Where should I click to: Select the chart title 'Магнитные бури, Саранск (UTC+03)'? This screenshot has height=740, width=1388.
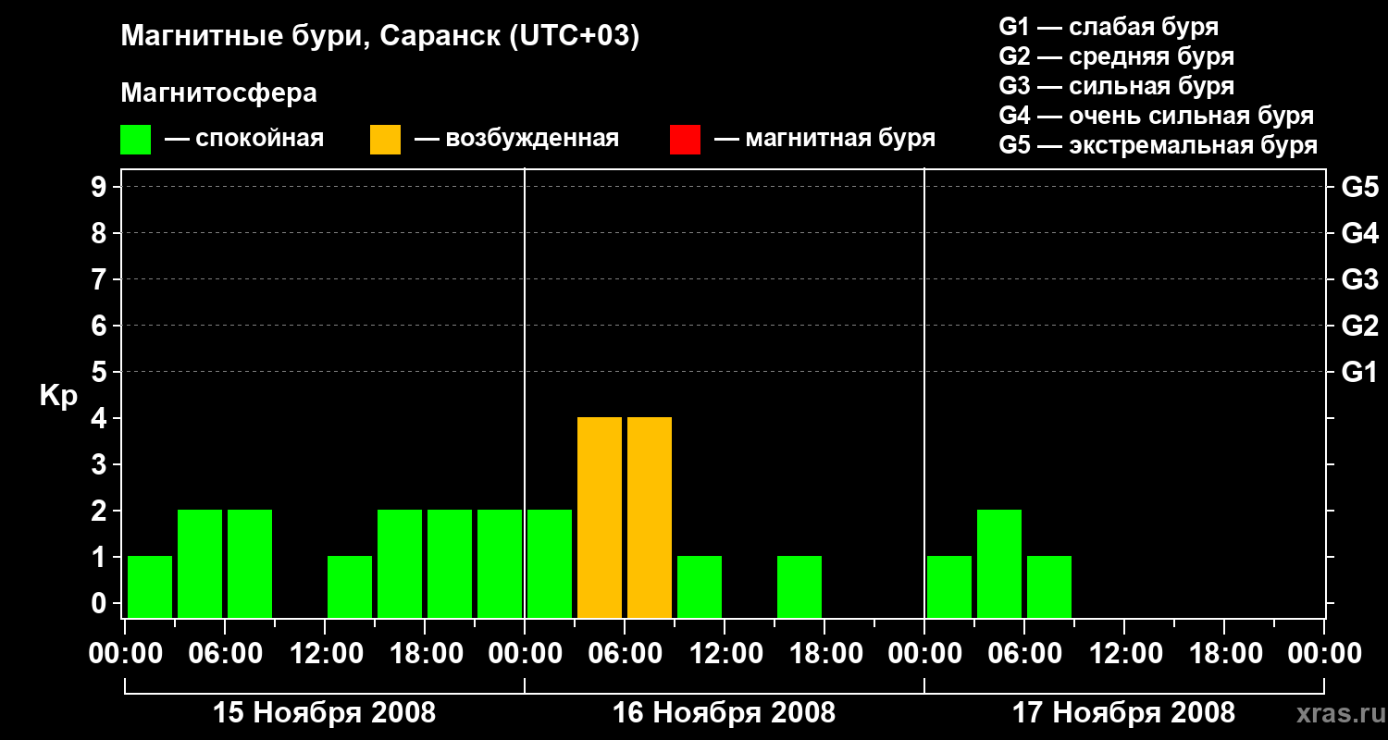coord(380,37)
